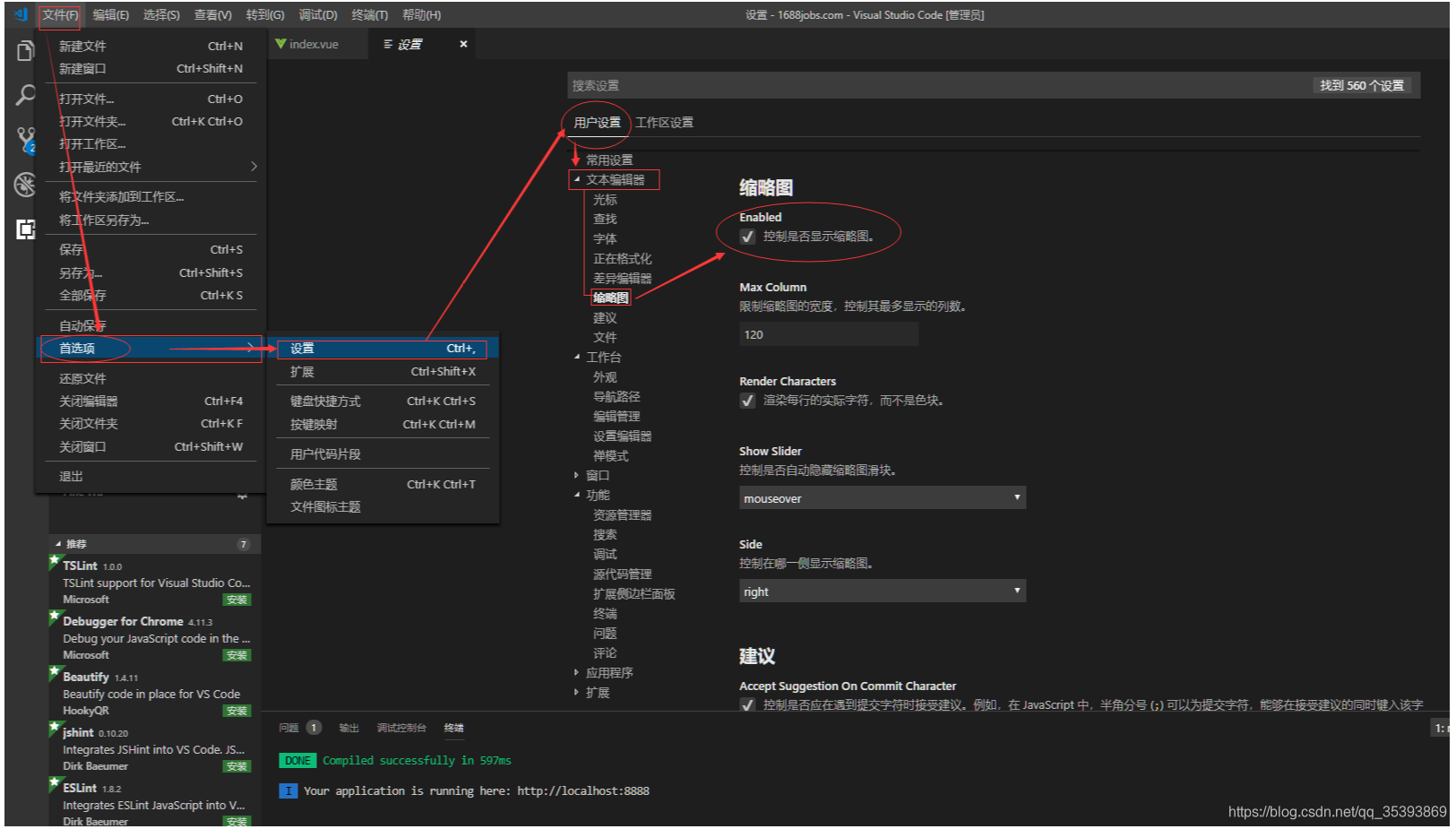The width and height of the screenshot is (1456, 829).
Task: Choose 设置 in the preferences submenu
Action: pos(383,349)
